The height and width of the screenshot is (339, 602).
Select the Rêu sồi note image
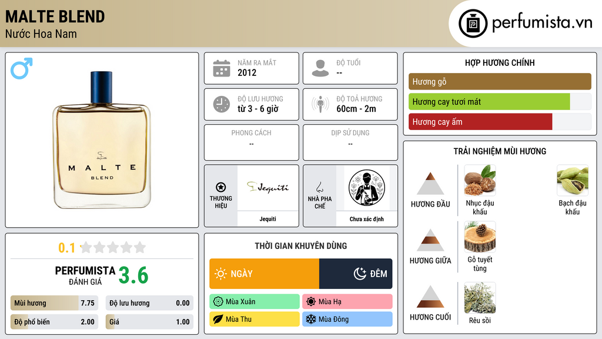pyautogui.click(x=480, y=298)
